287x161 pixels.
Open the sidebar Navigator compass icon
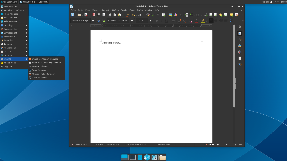coord(240,52)
